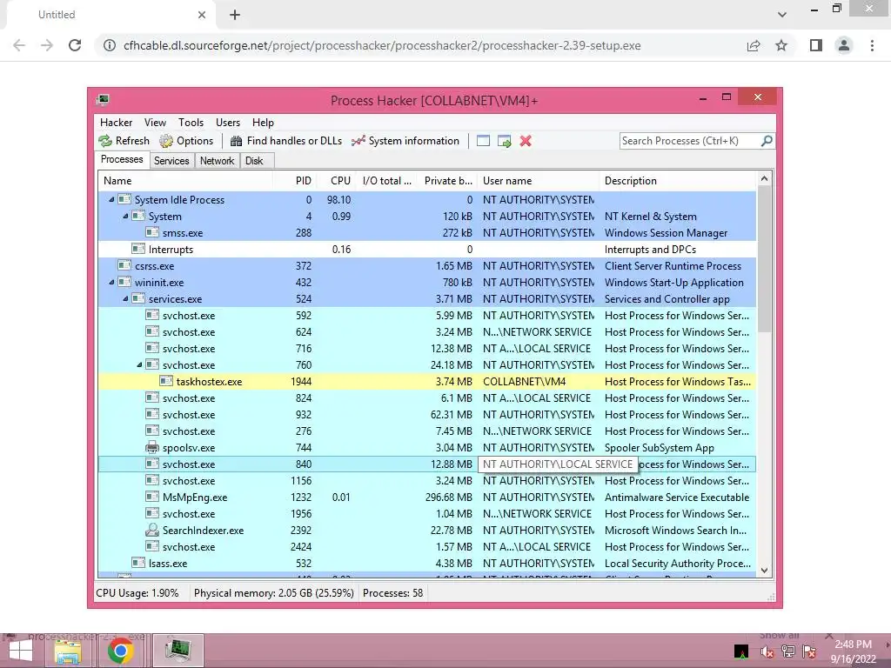
Task: Click the muted volume tray icon
Action: [x=767, y=651]
